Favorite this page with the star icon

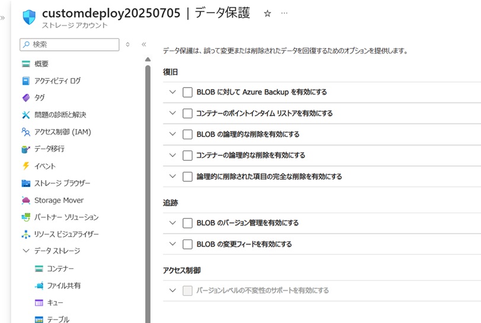click(268, 14)
